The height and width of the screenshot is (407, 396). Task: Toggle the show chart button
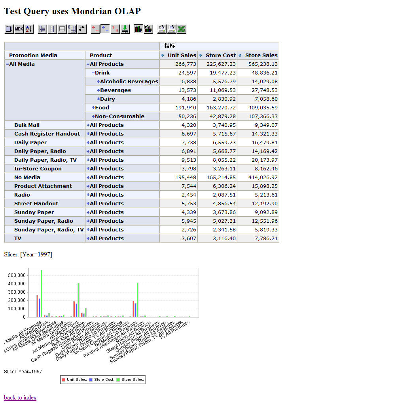[138, 29]
